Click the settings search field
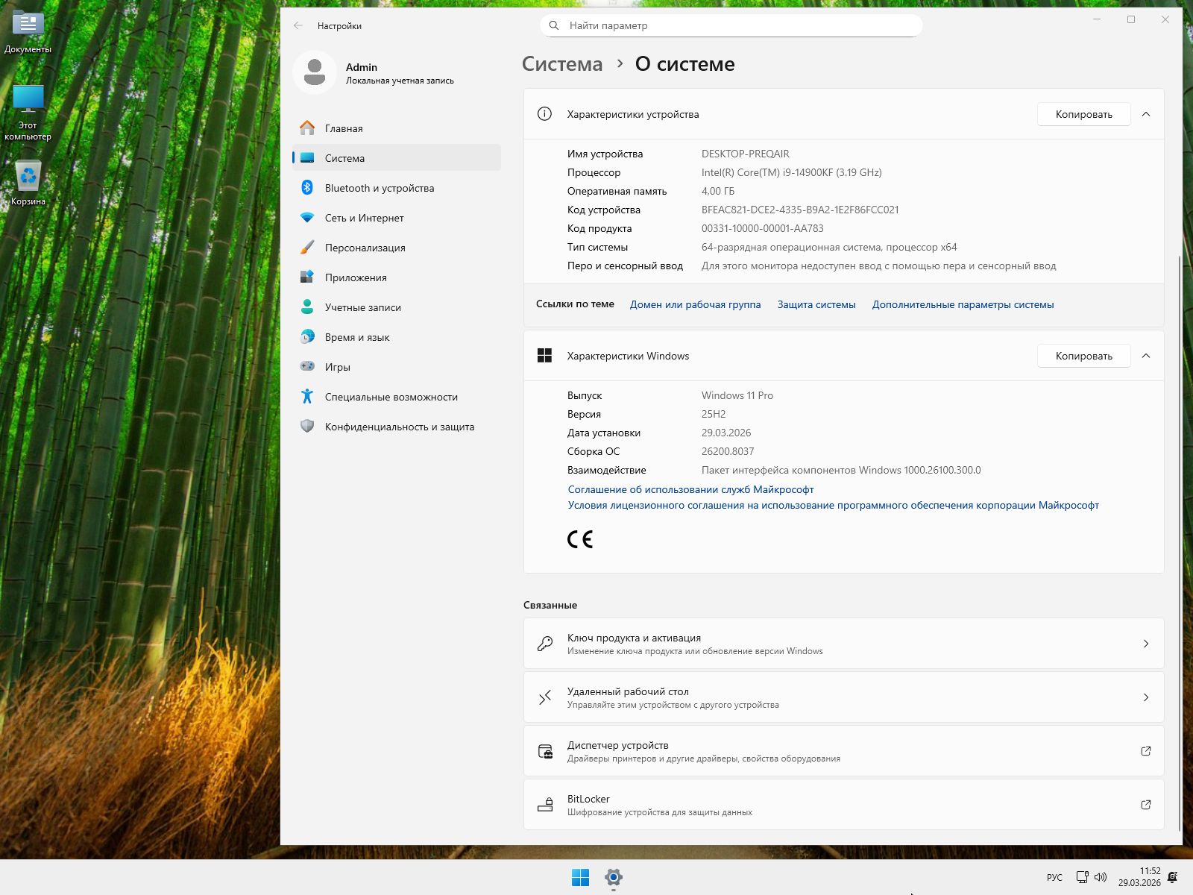Screen dimensions: 1193x895 (x=731, y=25)
